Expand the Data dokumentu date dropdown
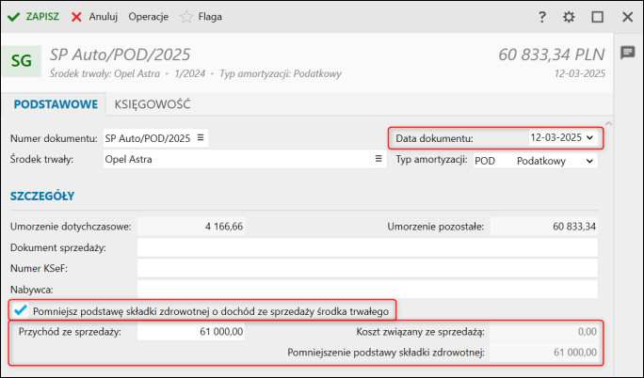Viewport: 644px width, 378px height. pyautogui.click(x=589, y=137)
